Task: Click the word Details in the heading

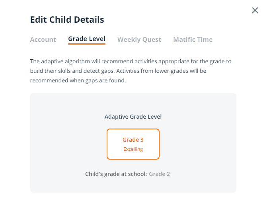Action: pos(89,20)
